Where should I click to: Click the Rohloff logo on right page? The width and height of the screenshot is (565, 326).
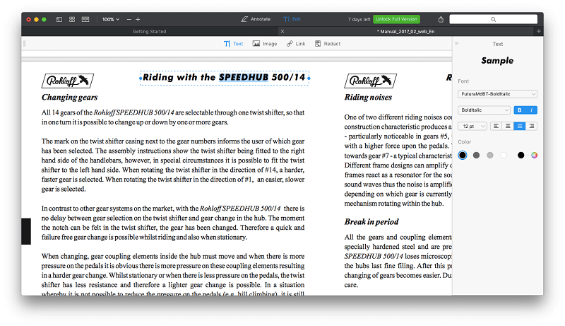(370, 81)
